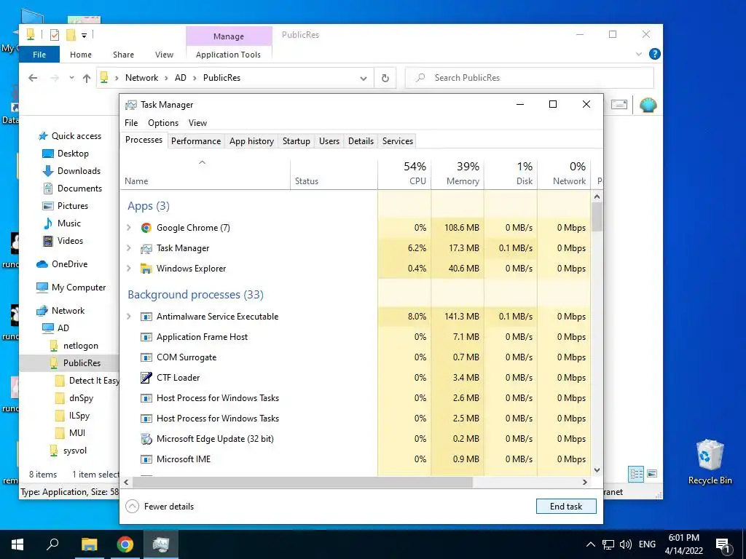Click Explorer Help question mark icon
This screenshot has height=559, width=746.
[x=655, y=54]
